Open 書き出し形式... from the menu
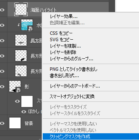139x140 pixels. [64, 76]
